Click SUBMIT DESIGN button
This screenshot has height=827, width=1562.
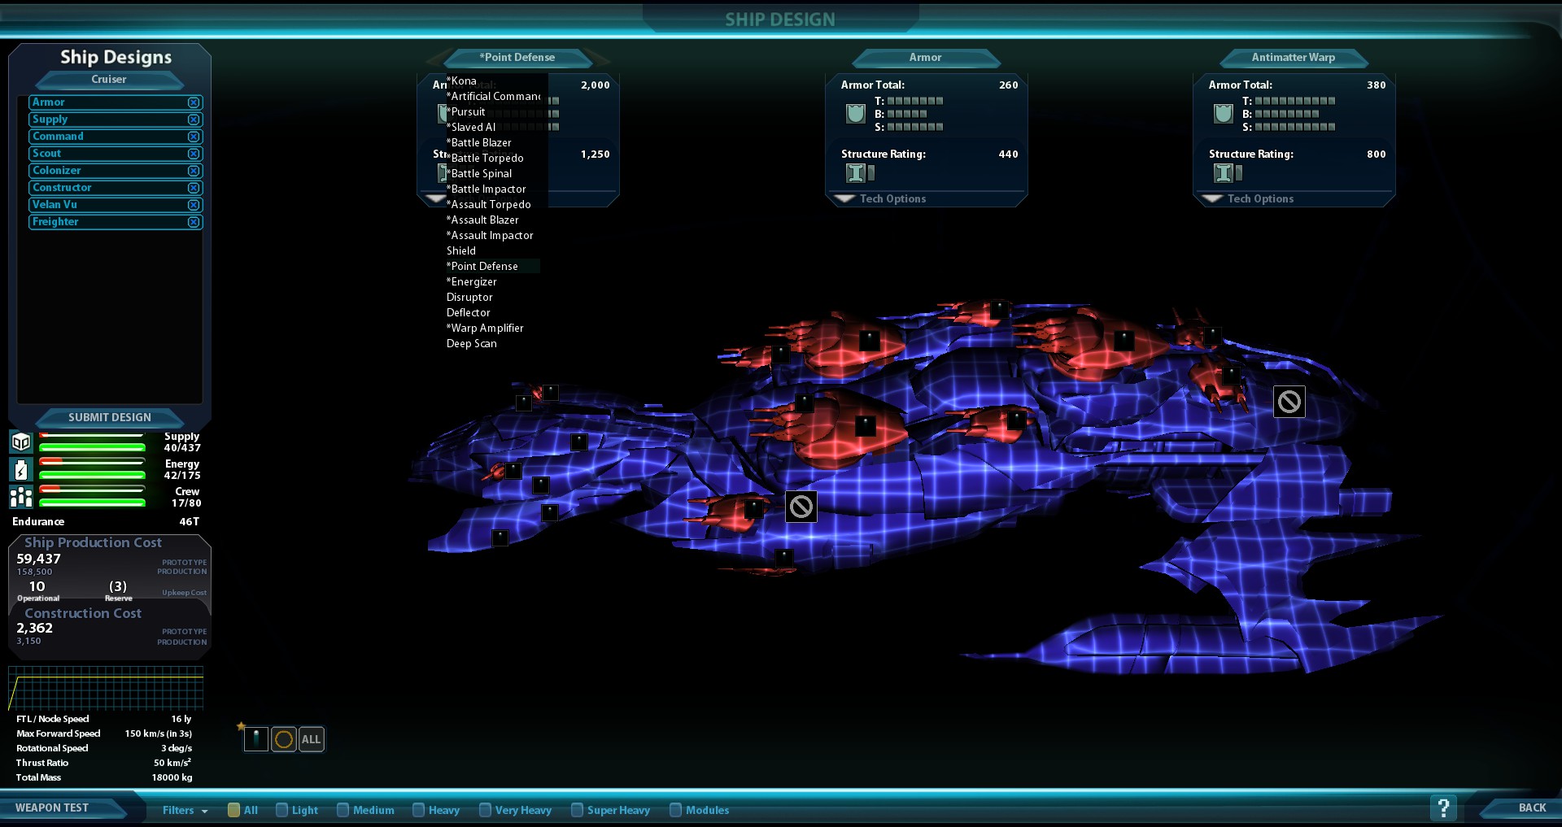click(110, 417)
